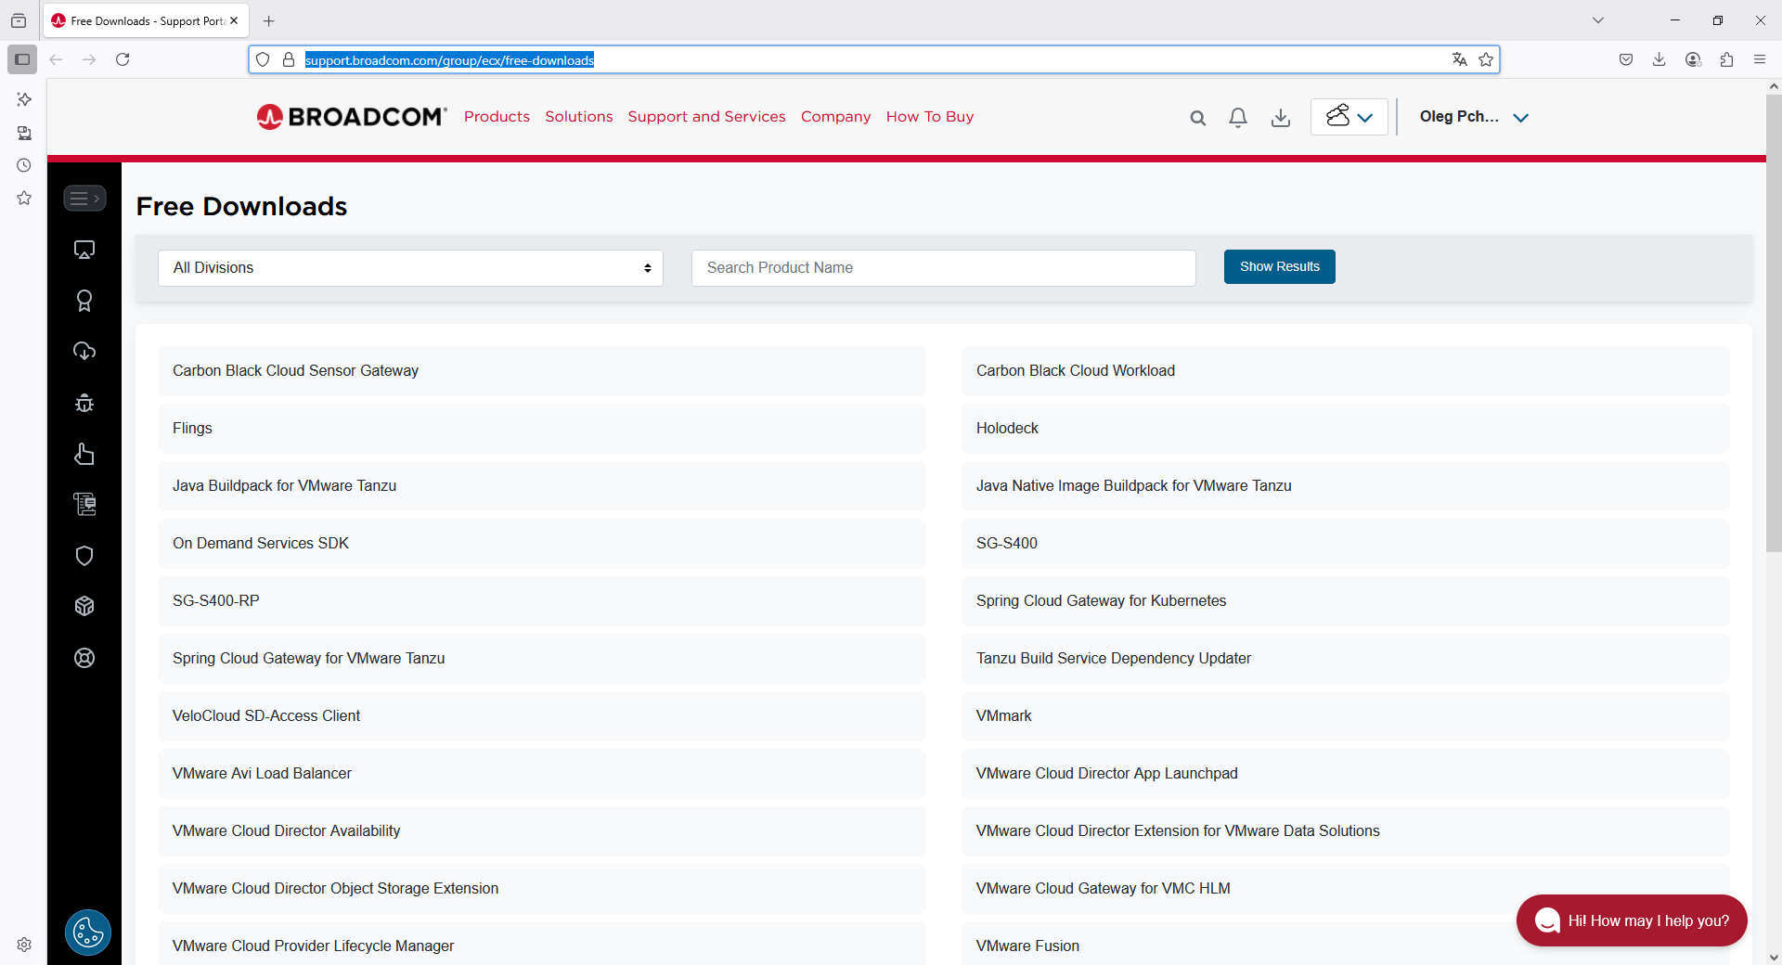The image size is (1782, 965).
Task: Reload the page with the refresh icon
Action: [123, 59]
